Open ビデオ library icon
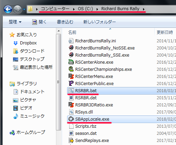 (x=16, y=108)
